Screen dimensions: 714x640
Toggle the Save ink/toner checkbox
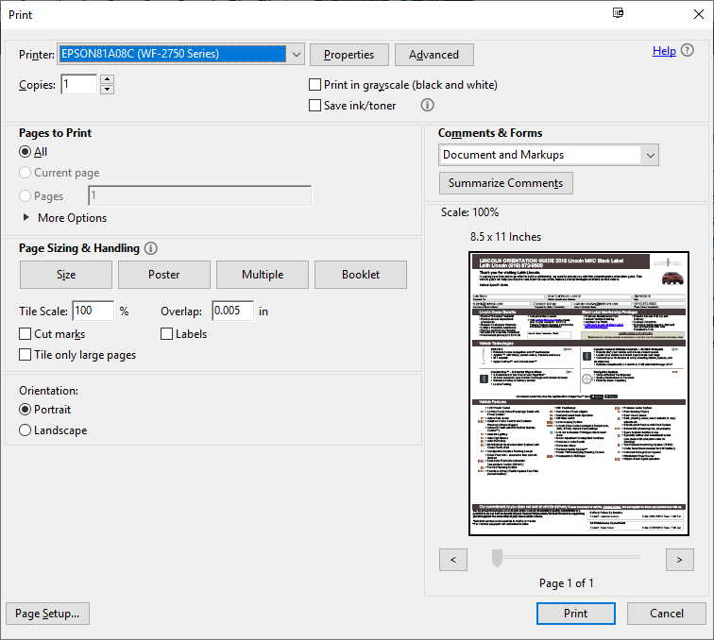(x=315, y=106)
